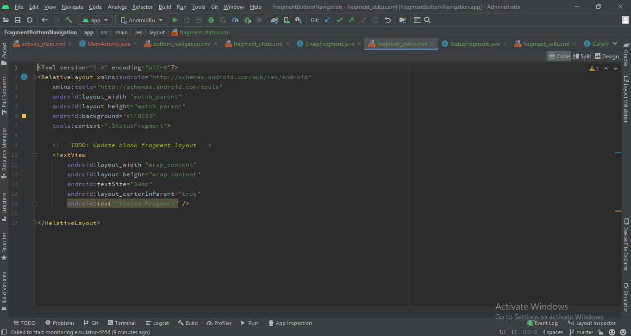The height and width of the screenshot is (336, 631).
Task: Click the sad smiley feedback icon
Action: pos(623,332)
